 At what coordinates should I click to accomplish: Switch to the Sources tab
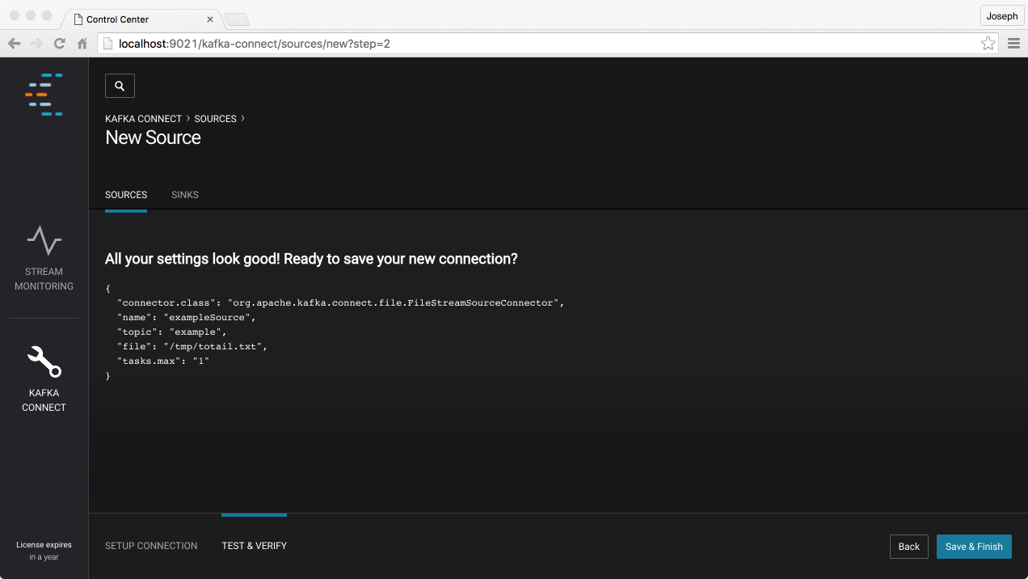click(126, 195)
